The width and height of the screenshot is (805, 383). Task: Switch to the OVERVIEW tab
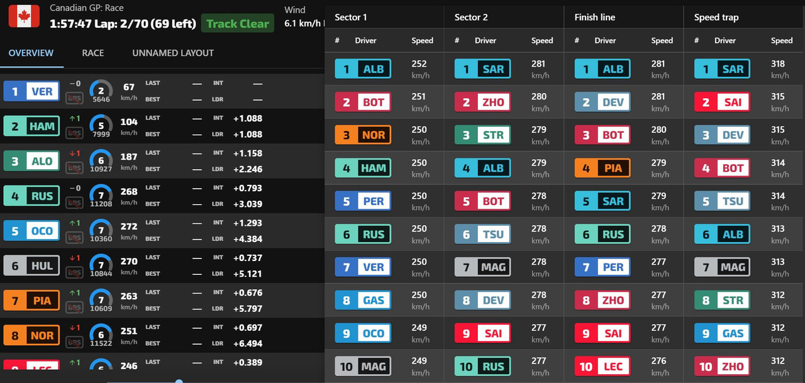pos(31,53)
